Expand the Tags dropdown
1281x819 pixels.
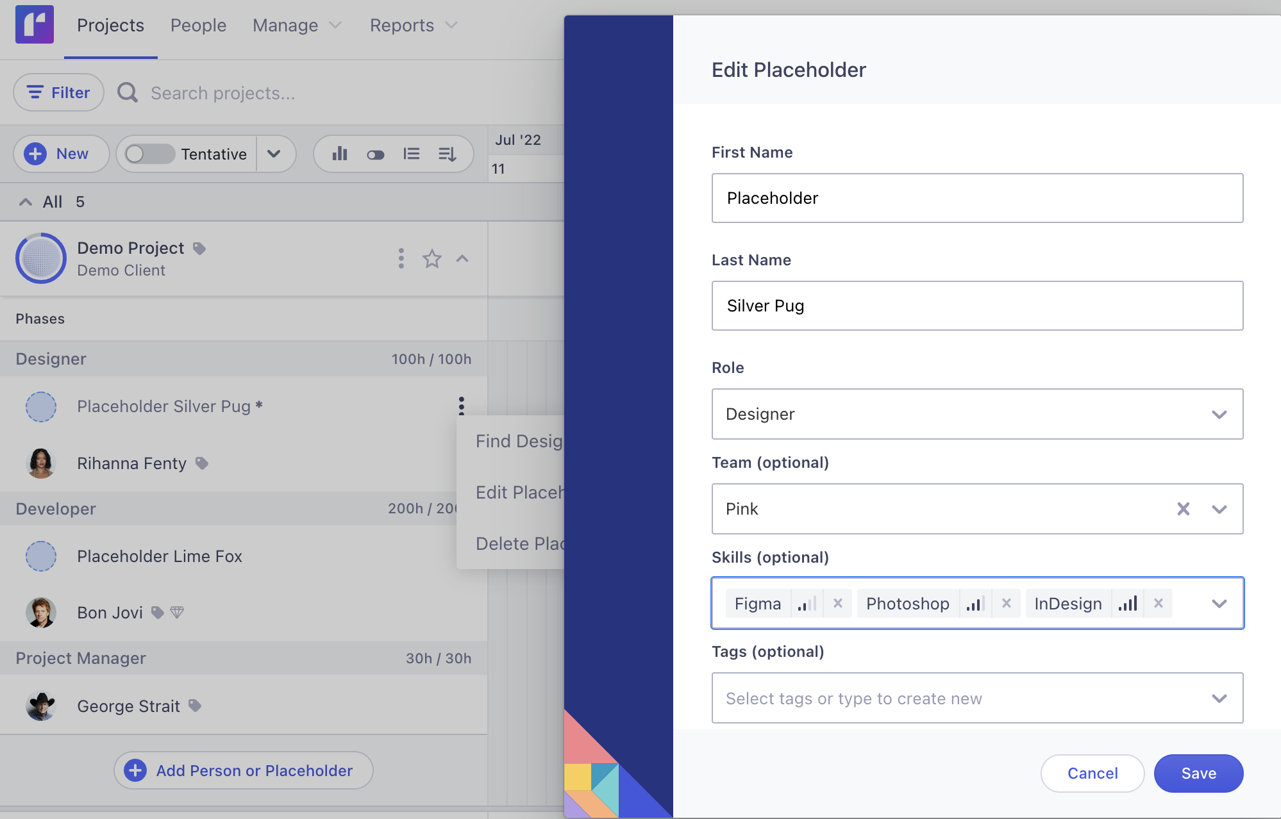[1219, 698]
